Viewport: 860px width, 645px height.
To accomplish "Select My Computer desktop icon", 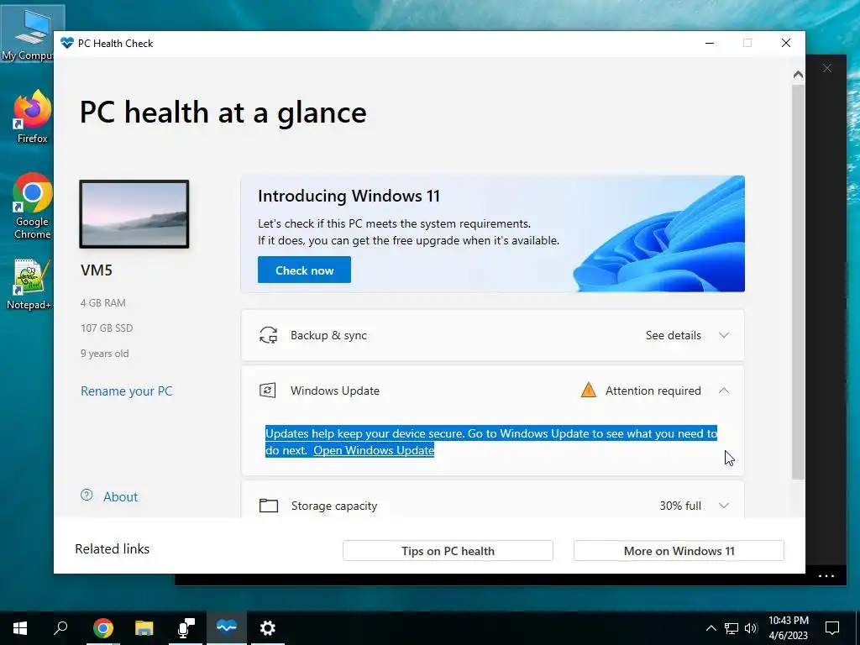I will [x=31, y=34].
